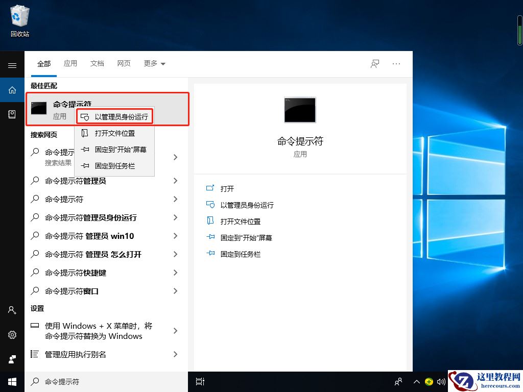
Task: Switch to the 应用 tab
Action: click(x=70, y=63)
